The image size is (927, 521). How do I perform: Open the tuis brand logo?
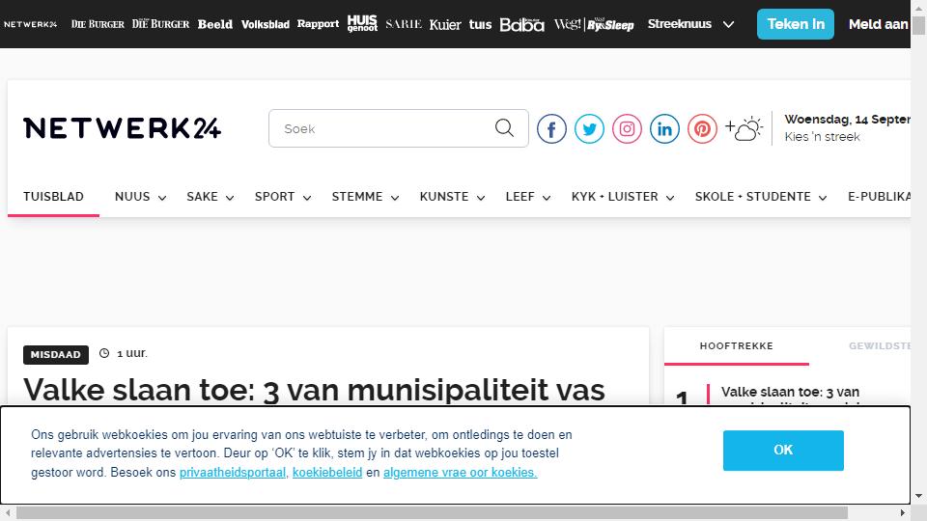[x=480, y=24]
